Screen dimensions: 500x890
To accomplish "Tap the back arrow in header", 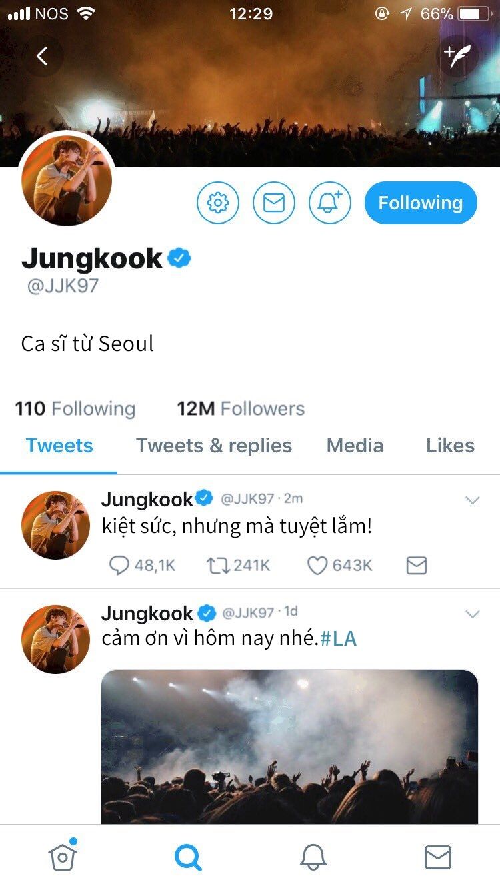I will click(x=43, y=56).
